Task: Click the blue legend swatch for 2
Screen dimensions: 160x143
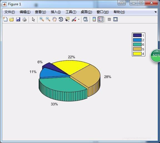Action: tap(137, 40)
